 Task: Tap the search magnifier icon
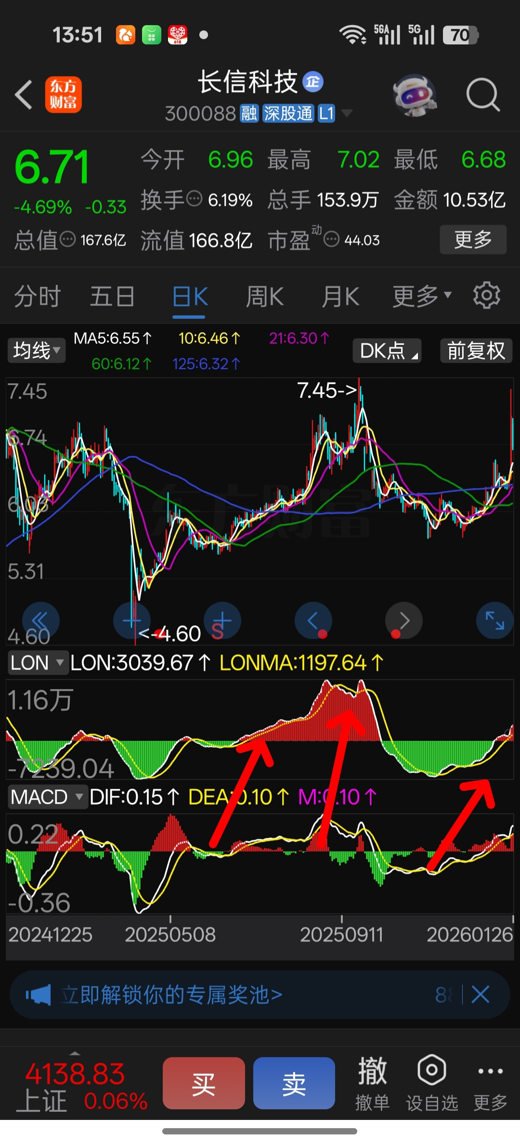click(x=483, y=95)
